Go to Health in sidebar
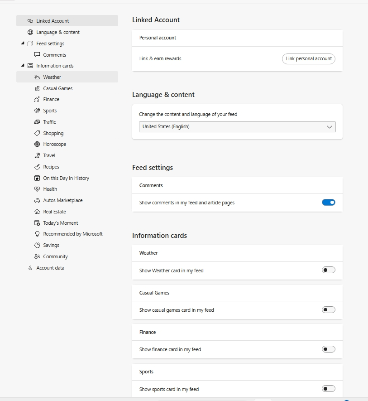The image size is (368, 401). click(x=50, y=189)
